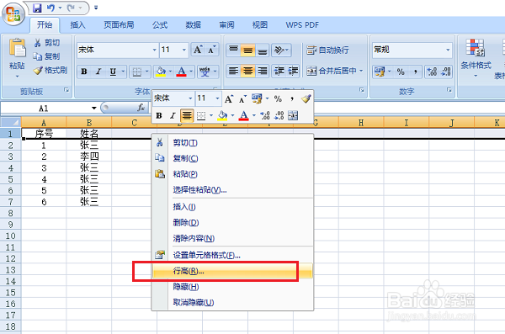Open mini toolbar font size dropdown
The width and height of the screenshot is (505, 334).
(x=217, y=98)
